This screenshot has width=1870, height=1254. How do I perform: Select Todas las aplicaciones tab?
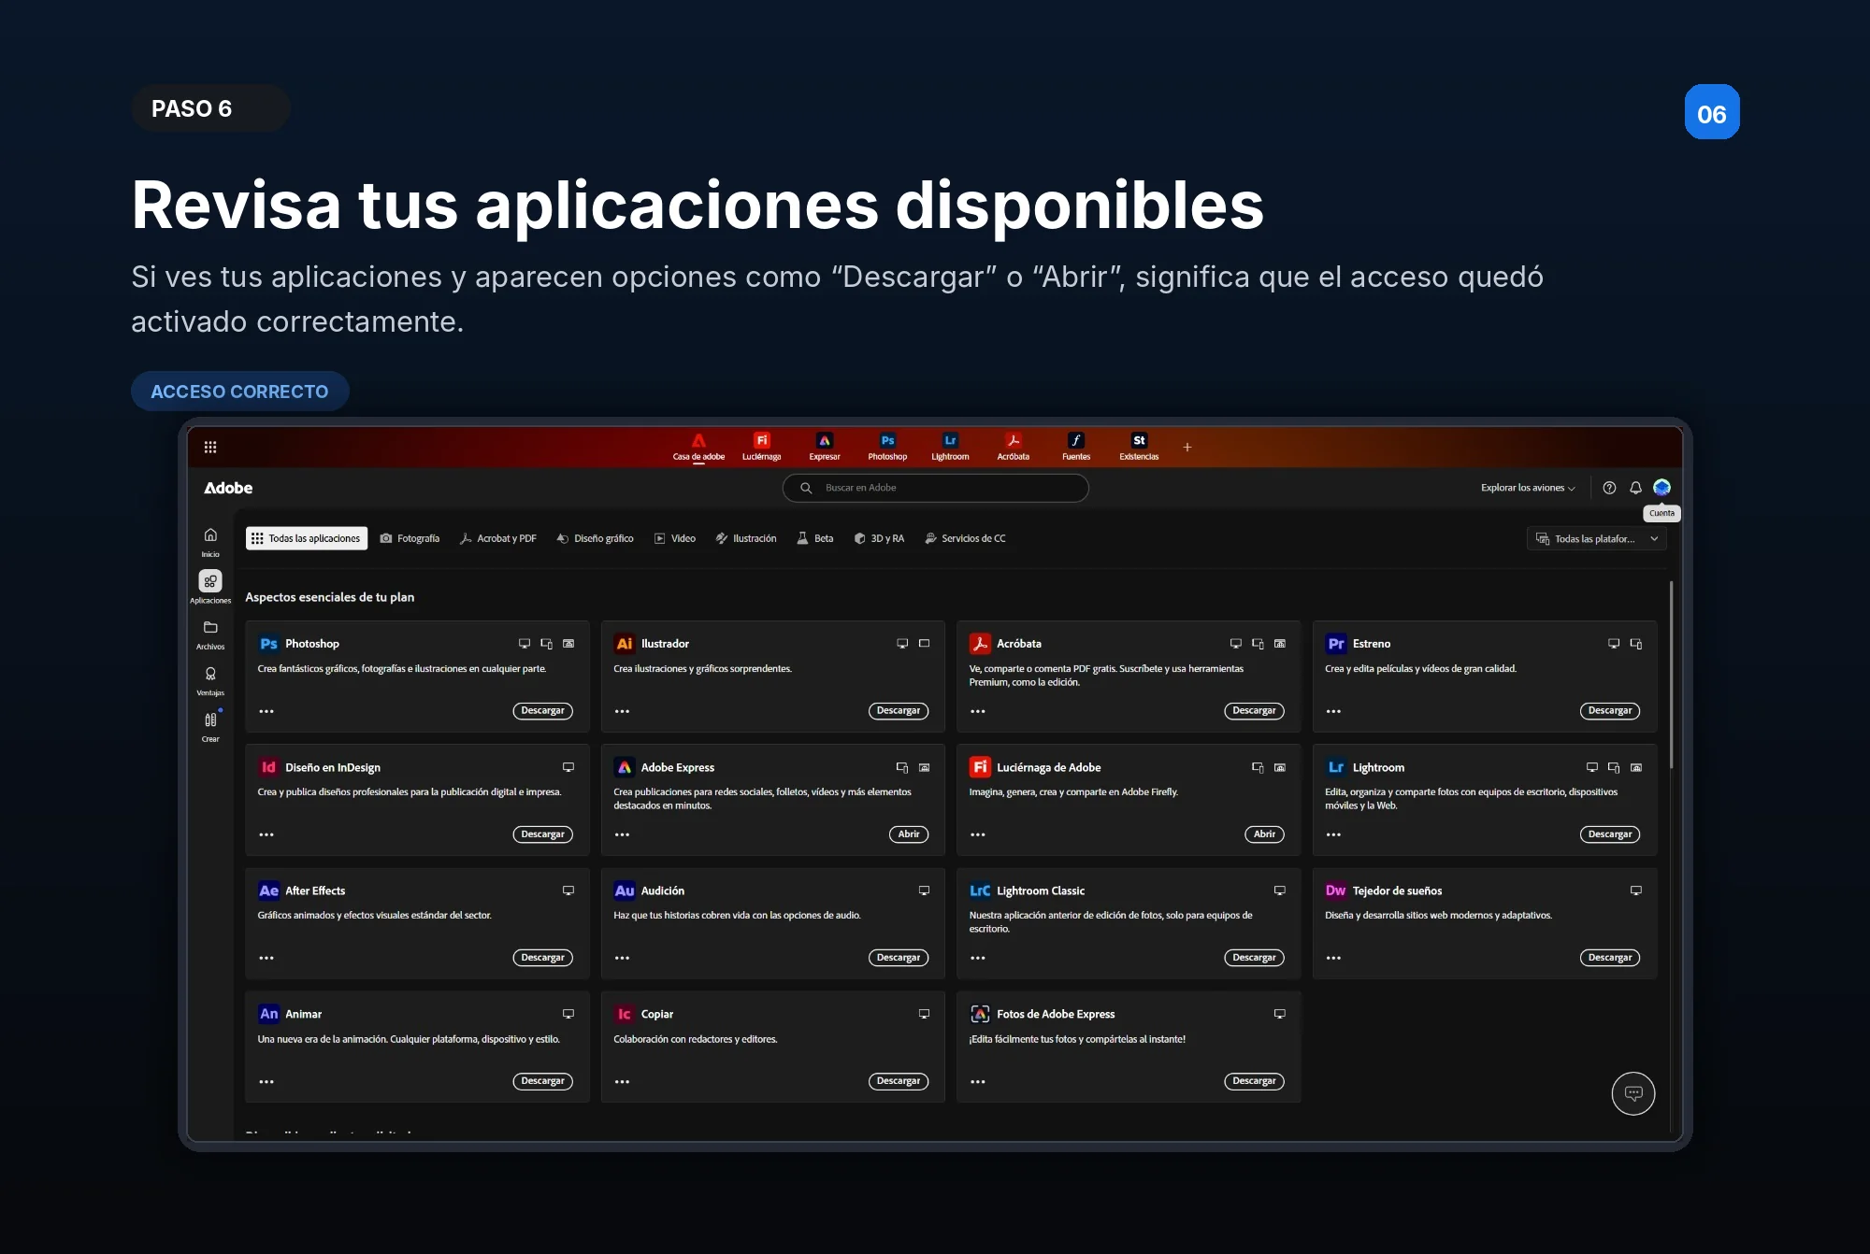tap(307, 538)
